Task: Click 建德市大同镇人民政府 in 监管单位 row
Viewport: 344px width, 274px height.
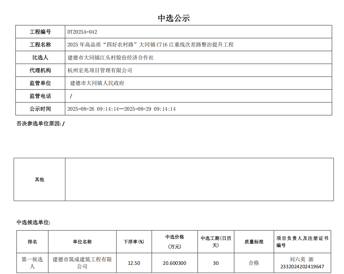Action: click(x=97, y=83)
